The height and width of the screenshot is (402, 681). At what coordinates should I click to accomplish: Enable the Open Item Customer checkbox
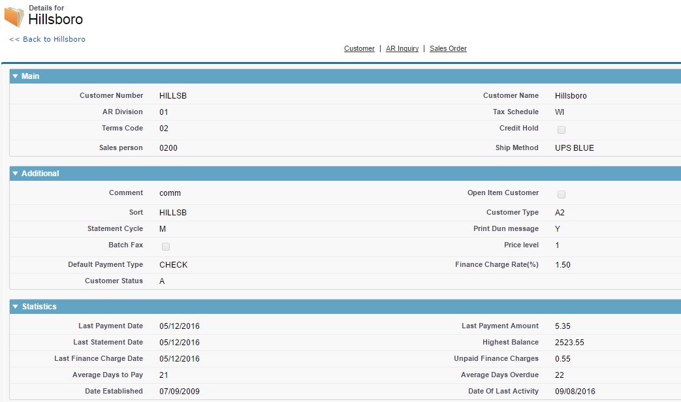(562, 194)
